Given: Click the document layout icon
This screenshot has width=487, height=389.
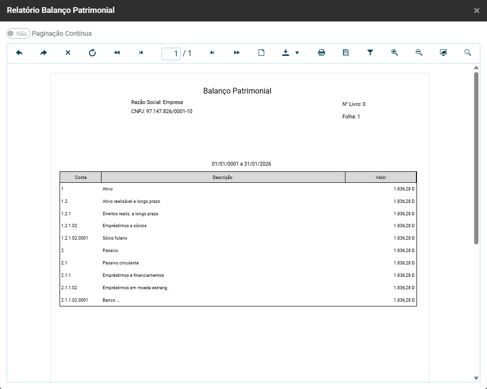Looking at the screenshot, I should [345, 53].
